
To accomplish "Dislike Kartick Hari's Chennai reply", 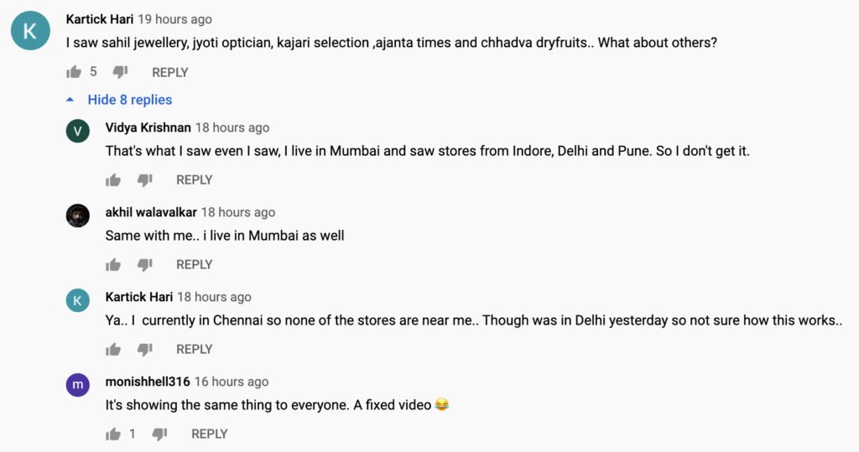I will 144,349.
